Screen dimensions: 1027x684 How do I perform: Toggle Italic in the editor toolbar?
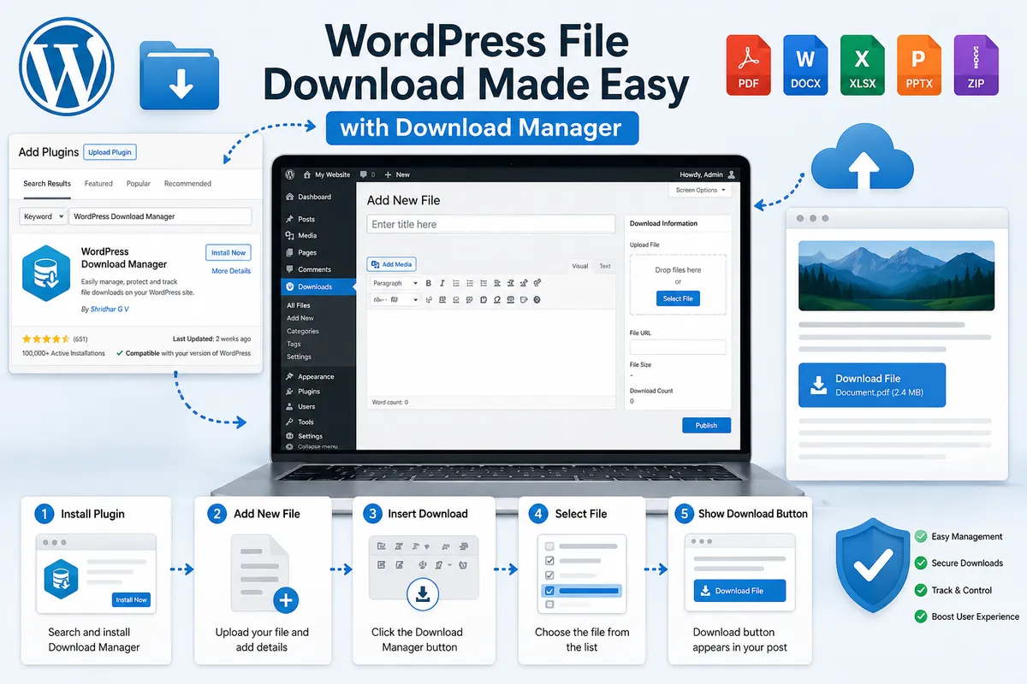click(x=442, y=283)
